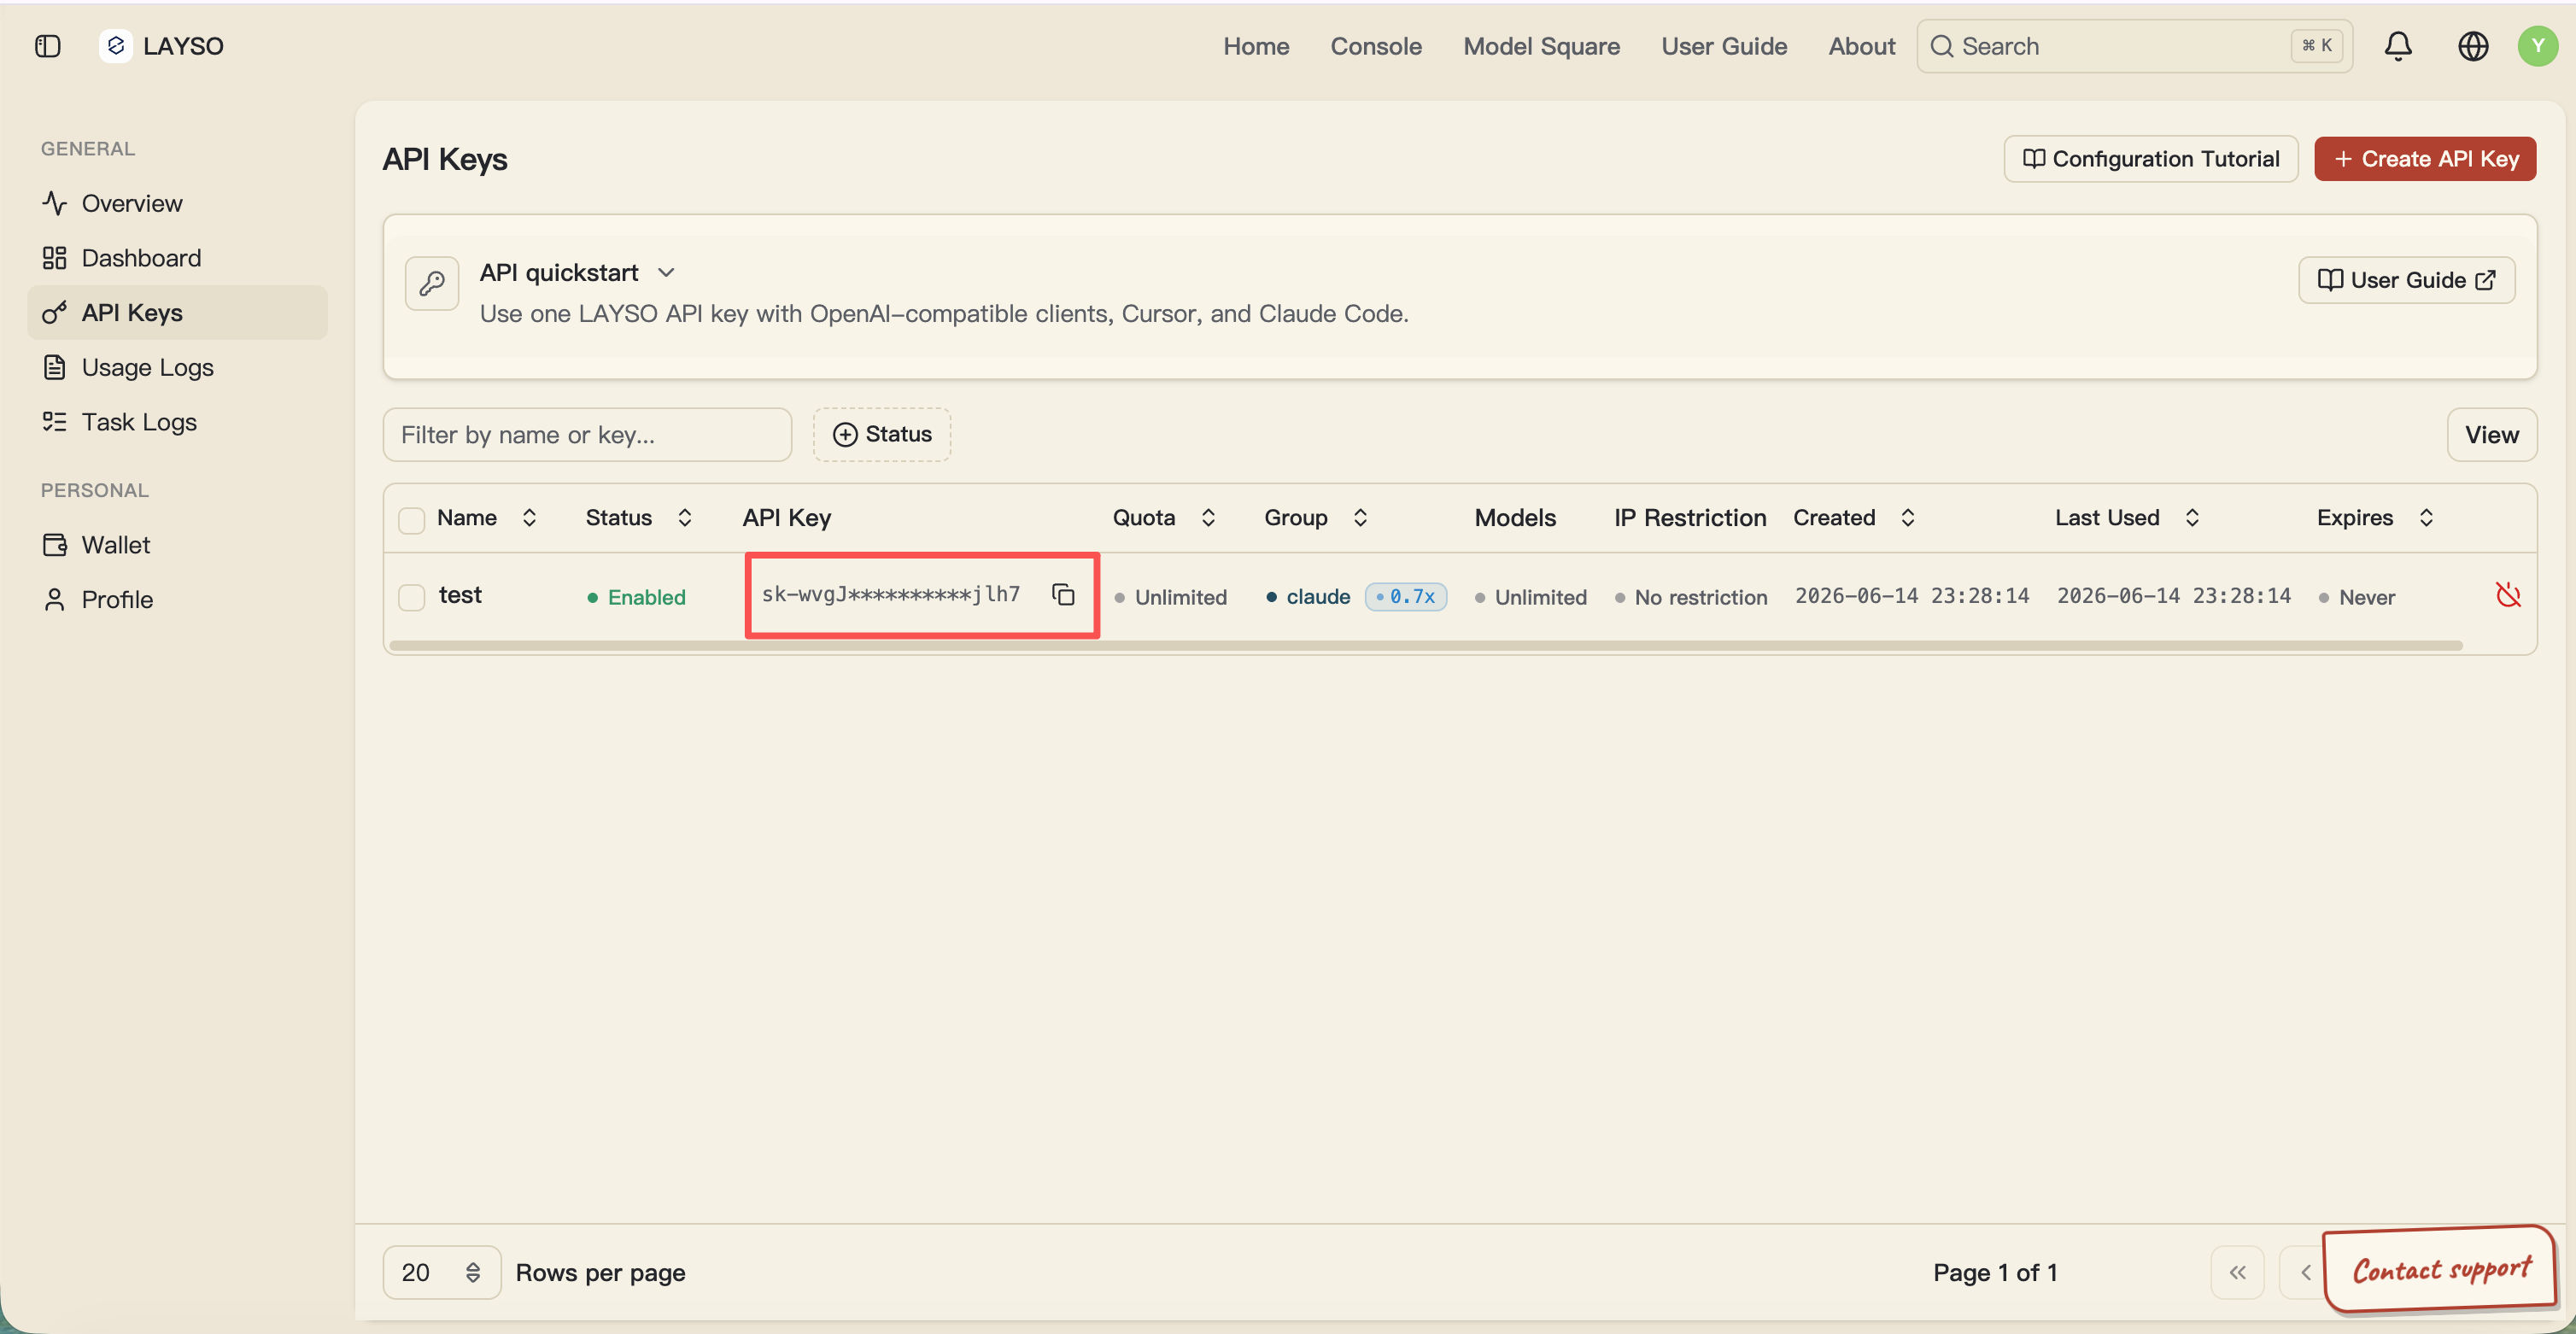Sort by the Name column
The width and height of the screenshot is (2576, 1334).
486,517
